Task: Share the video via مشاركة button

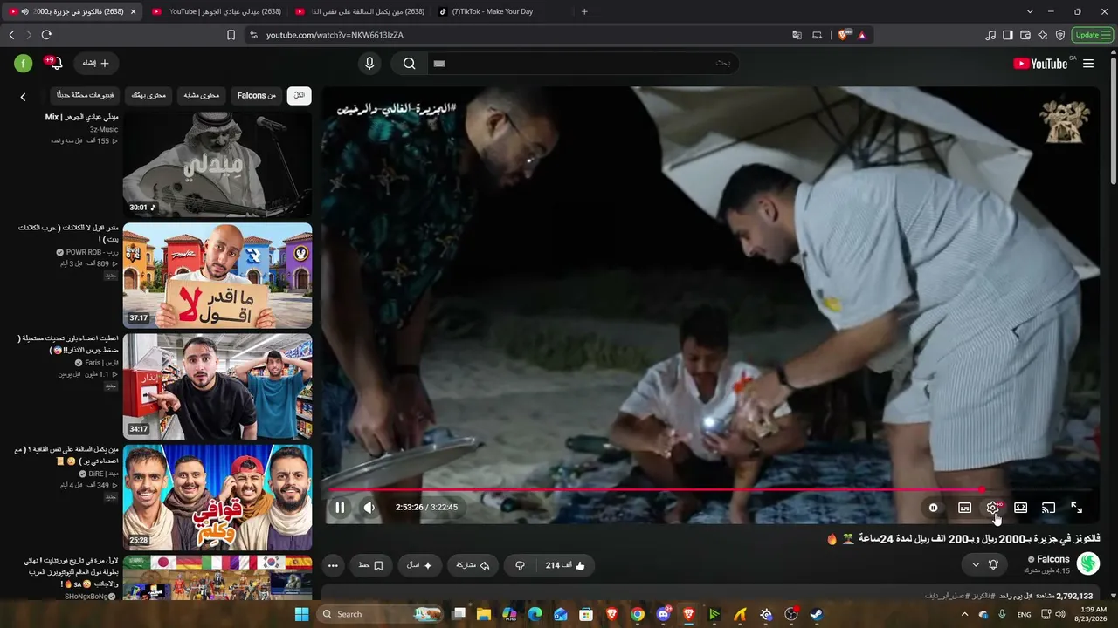Action: [472, 565]
